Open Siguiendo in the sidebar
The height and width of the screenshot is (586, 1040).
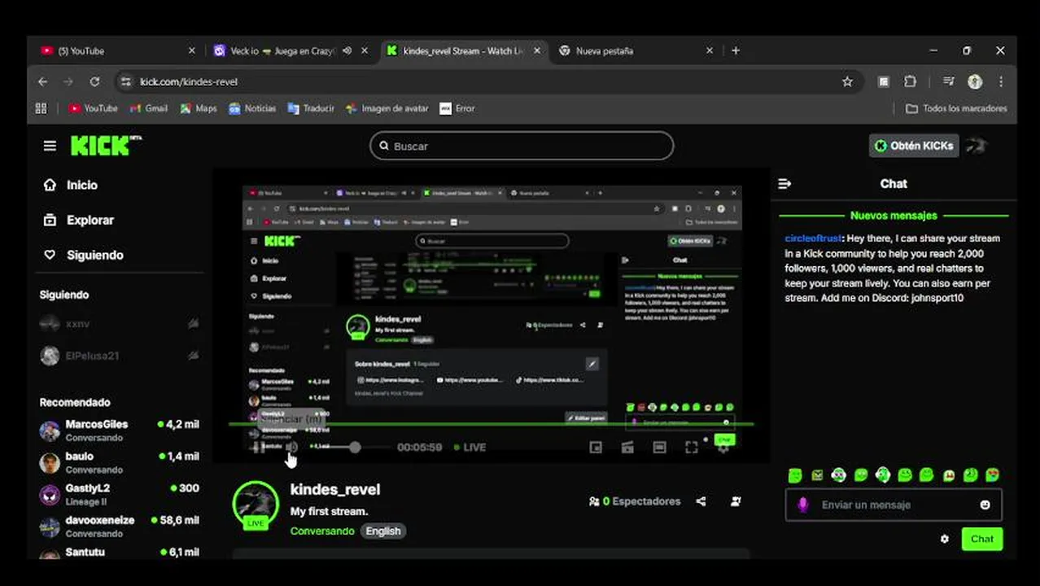point(83,255)
